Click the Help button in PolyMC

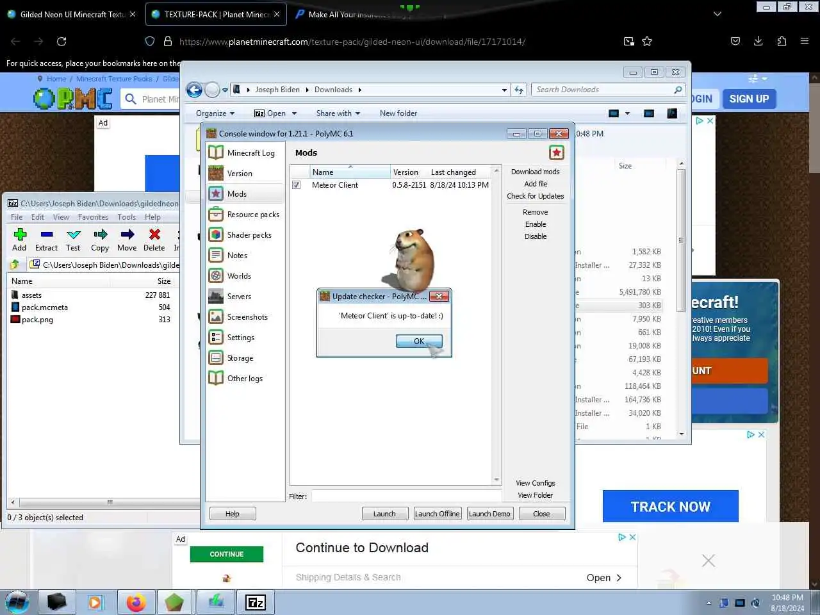pos(233,514)
